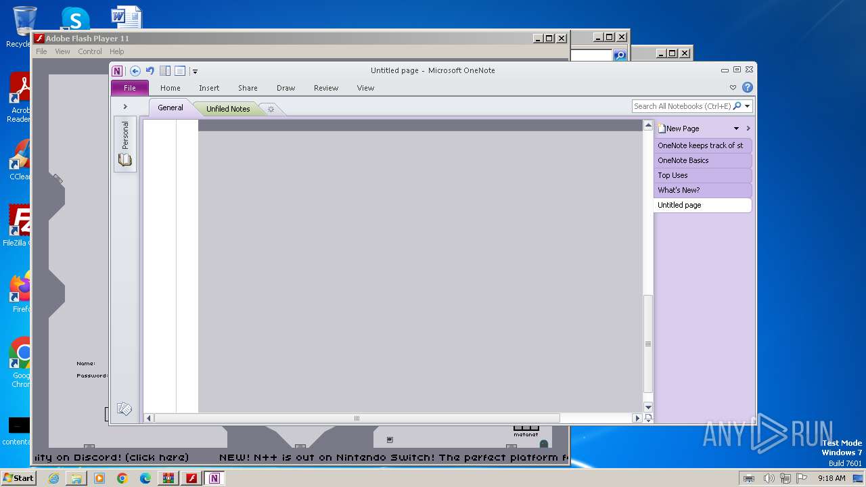Click the Back arrow in OneNote quick access toolbar
The width and height of the screenshot is (866, 487).
pyautogui.click(x=135, y=70)
